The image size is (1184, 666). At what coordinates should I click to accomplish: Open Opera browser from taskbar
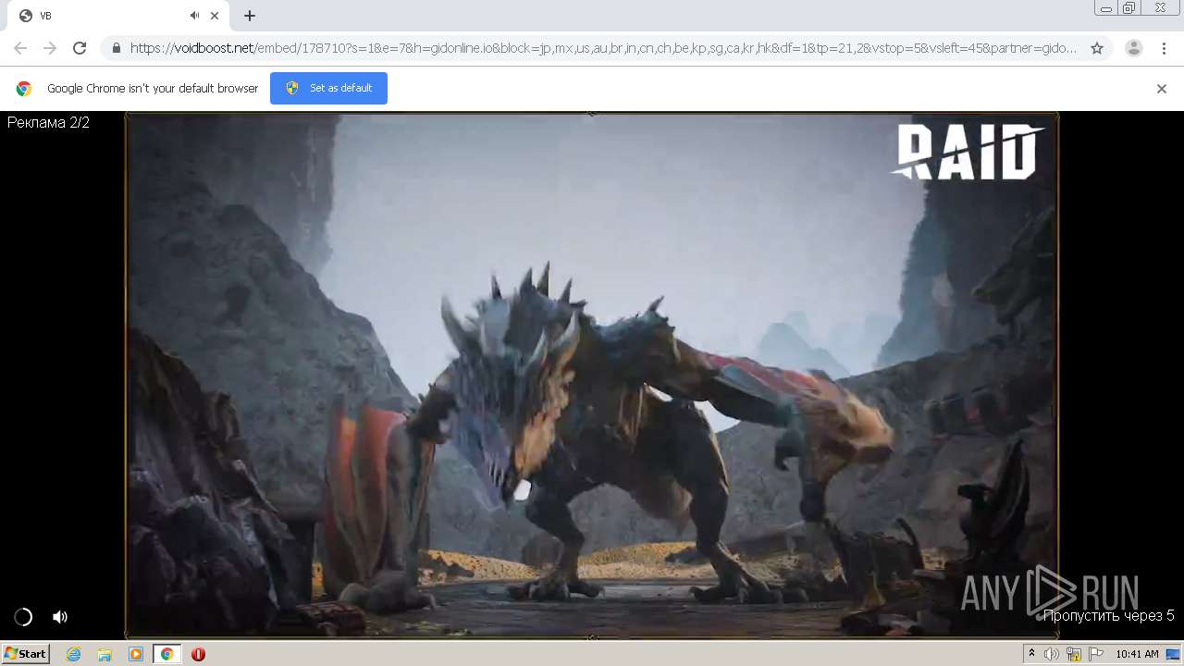click(x=198, y=654)
